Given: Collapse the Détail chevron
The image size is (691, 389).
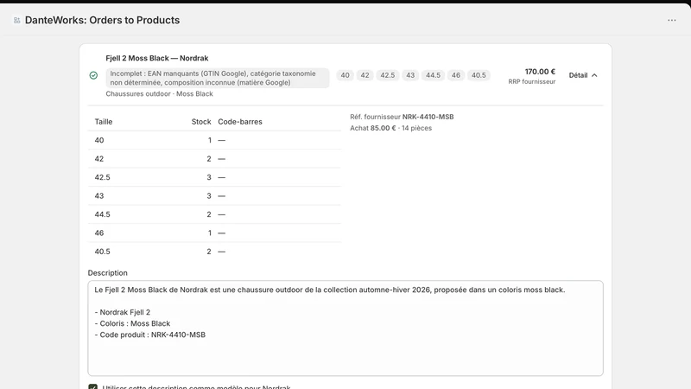Looking at the screenshot, I should (594, 75).
